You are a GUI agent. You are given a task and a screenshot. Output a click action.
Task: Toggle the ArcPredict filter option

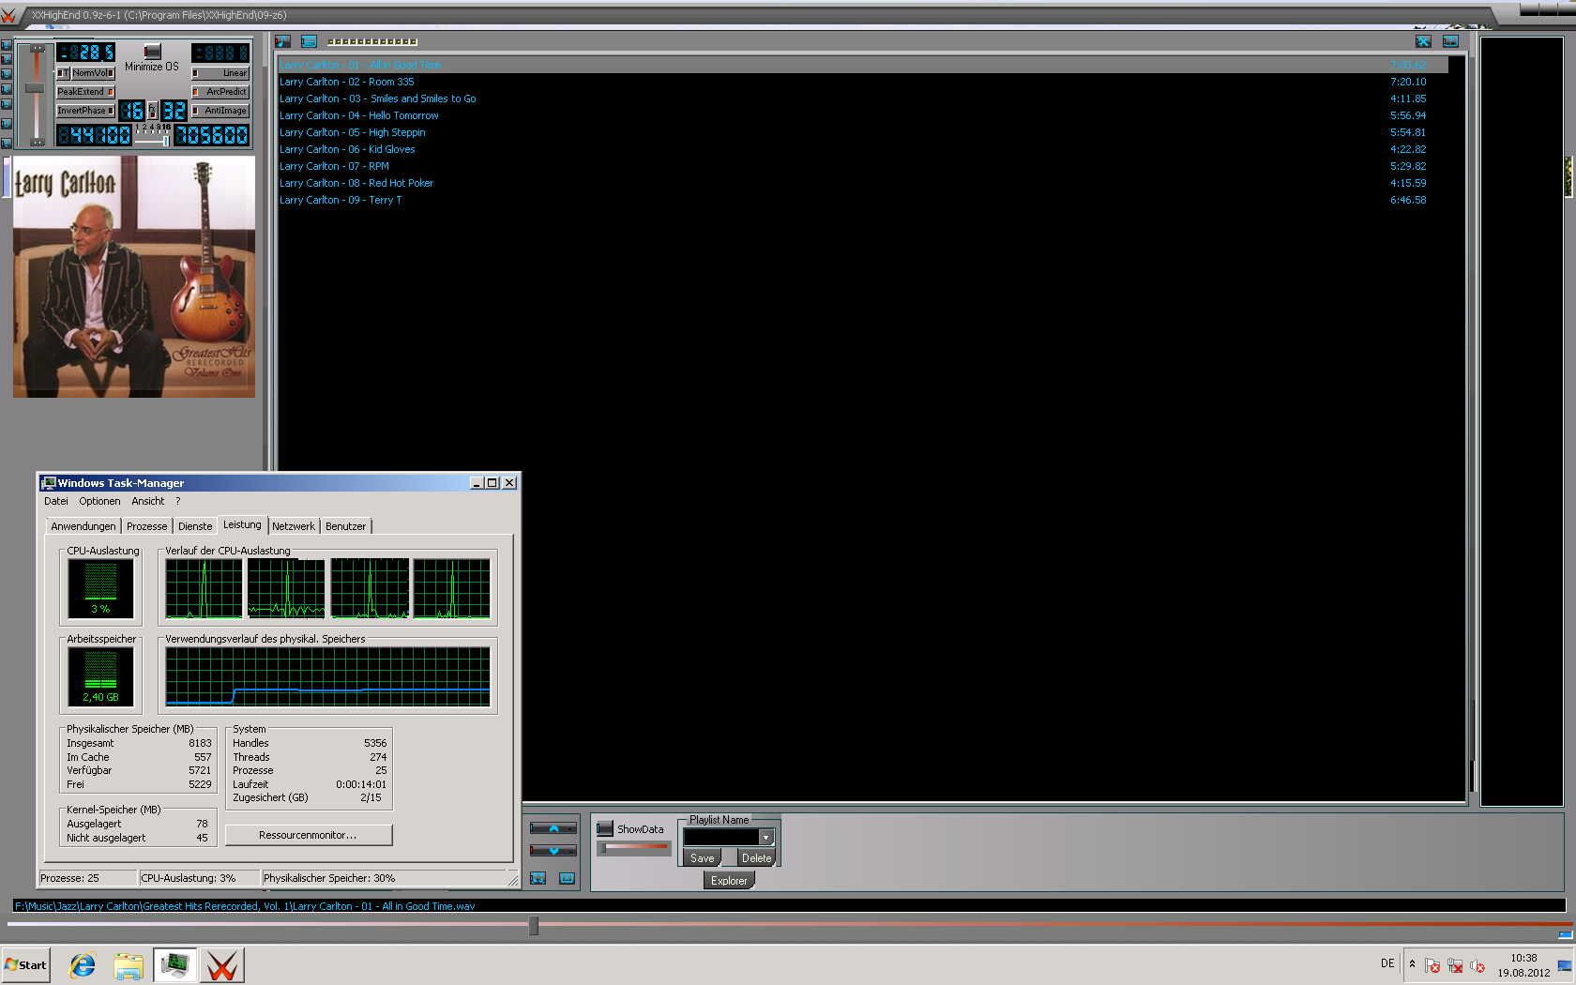(220, 92)
